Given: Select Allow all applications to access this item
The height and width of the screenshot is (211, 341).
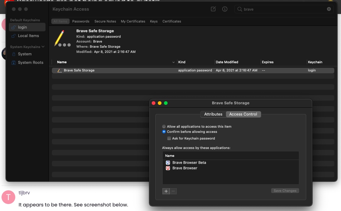Looking at the screenshot, I should [164, 126].
